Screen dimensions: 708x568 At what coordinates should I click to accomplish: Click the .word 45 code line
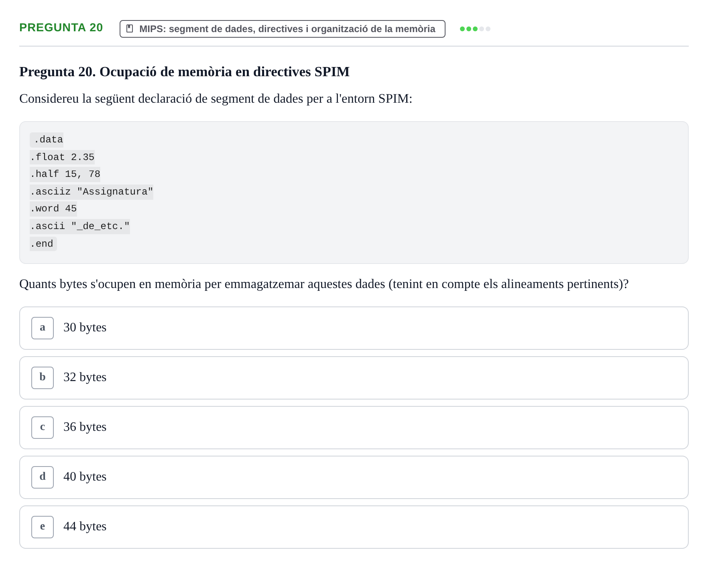click(53, 209)
